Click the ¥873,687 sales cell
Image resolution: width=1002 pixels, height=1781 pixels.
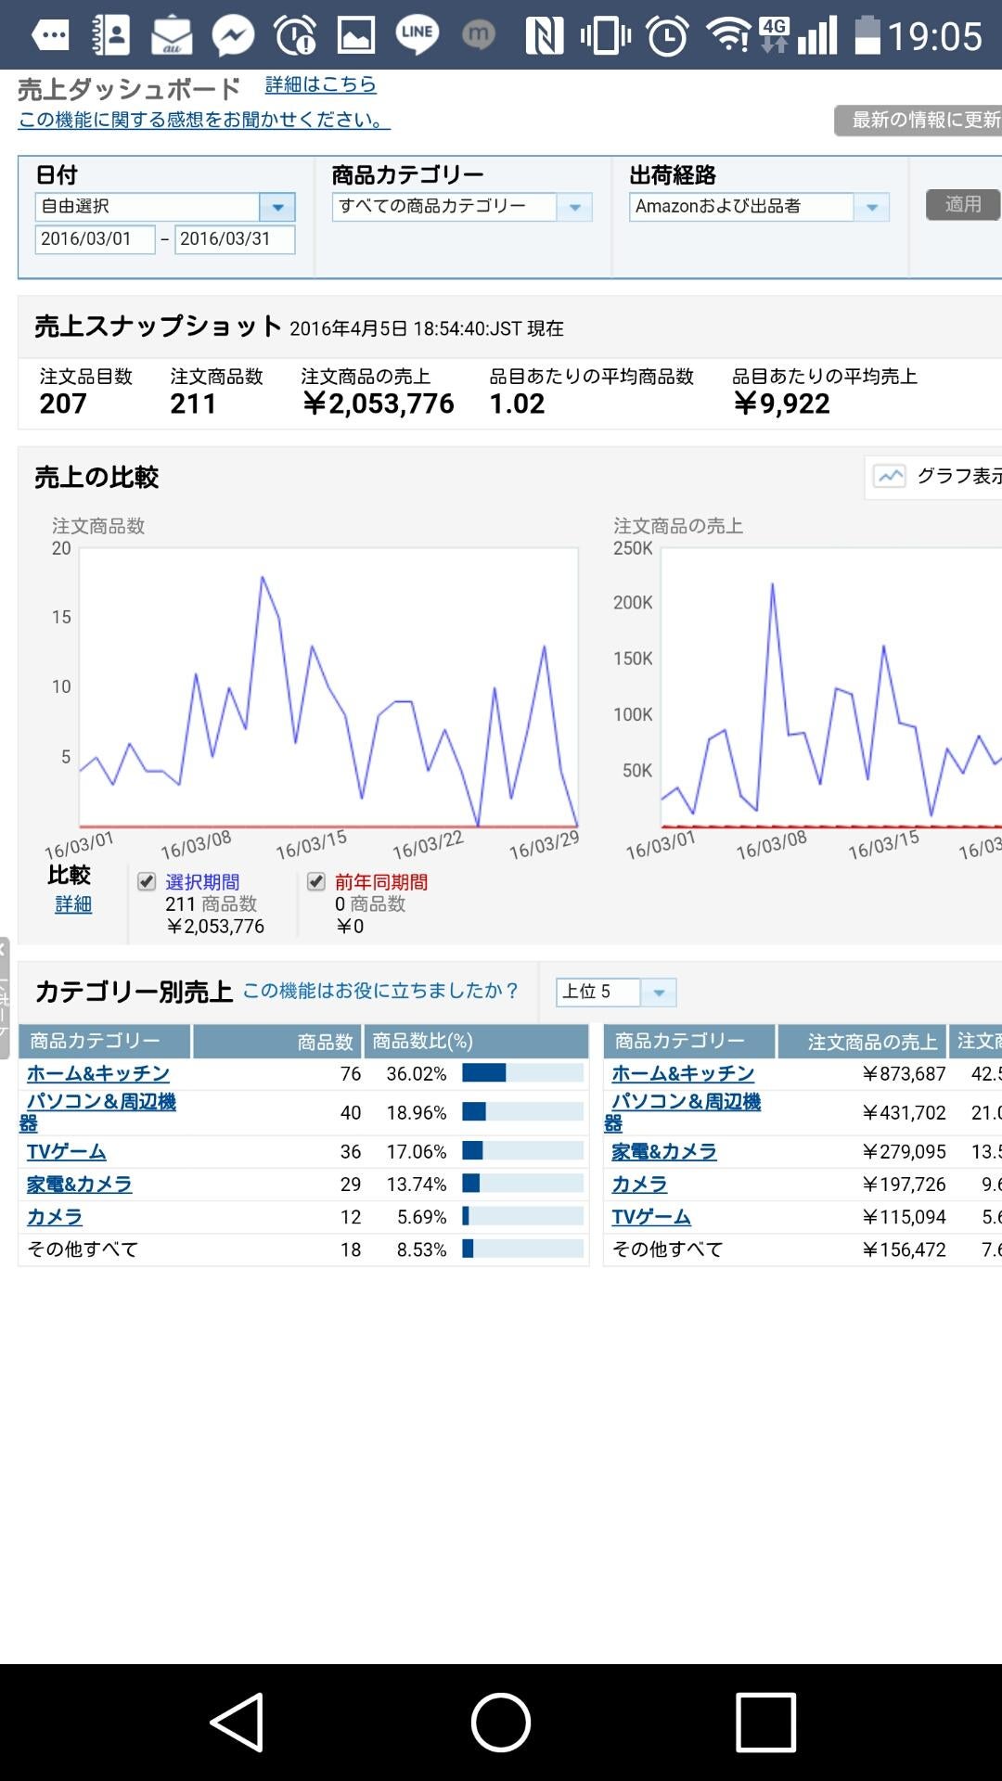(904, 1073)
